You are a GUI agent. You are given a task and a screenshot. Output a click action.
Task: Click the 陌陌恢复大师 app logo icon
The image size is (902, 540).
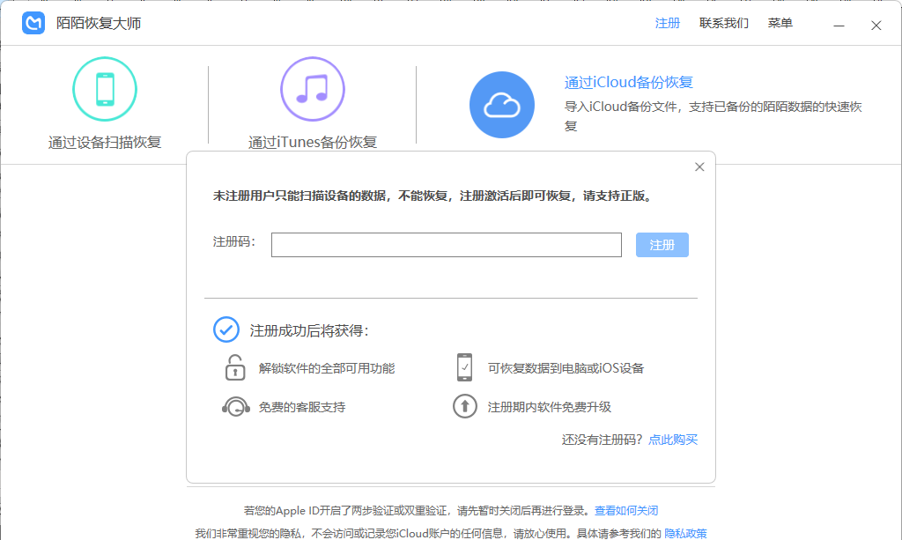(x=33, y=23)
